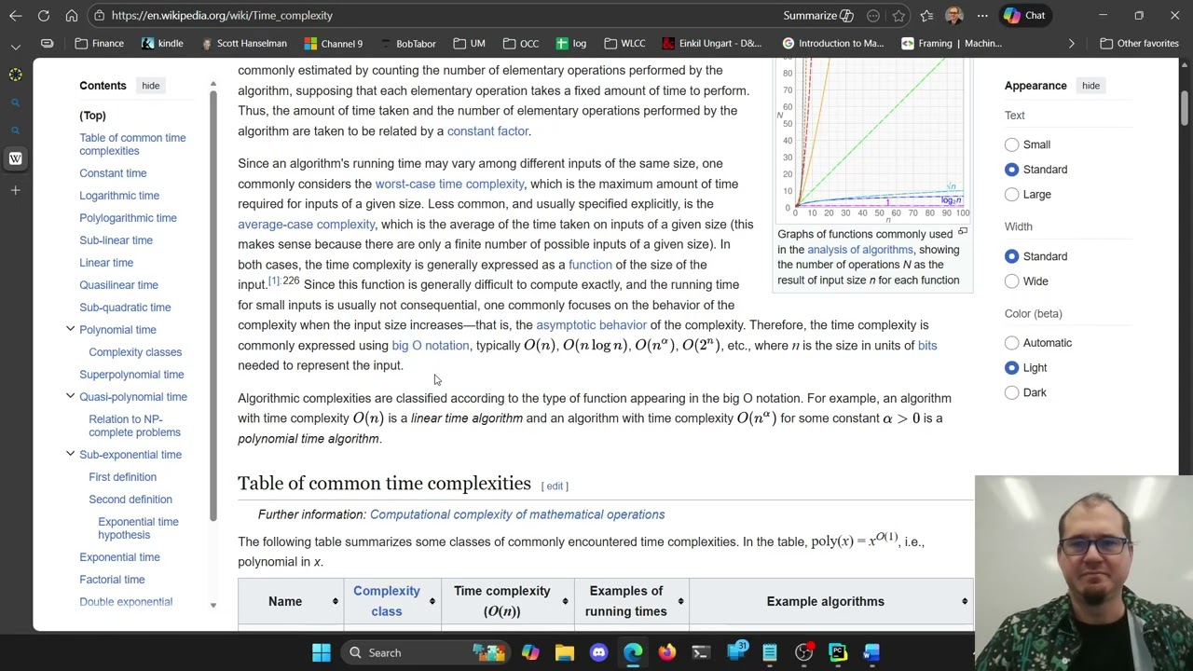Open the Introduction to Ma... bookmark
Screen dimensions: 1193x671
click(x=833, y=44)
